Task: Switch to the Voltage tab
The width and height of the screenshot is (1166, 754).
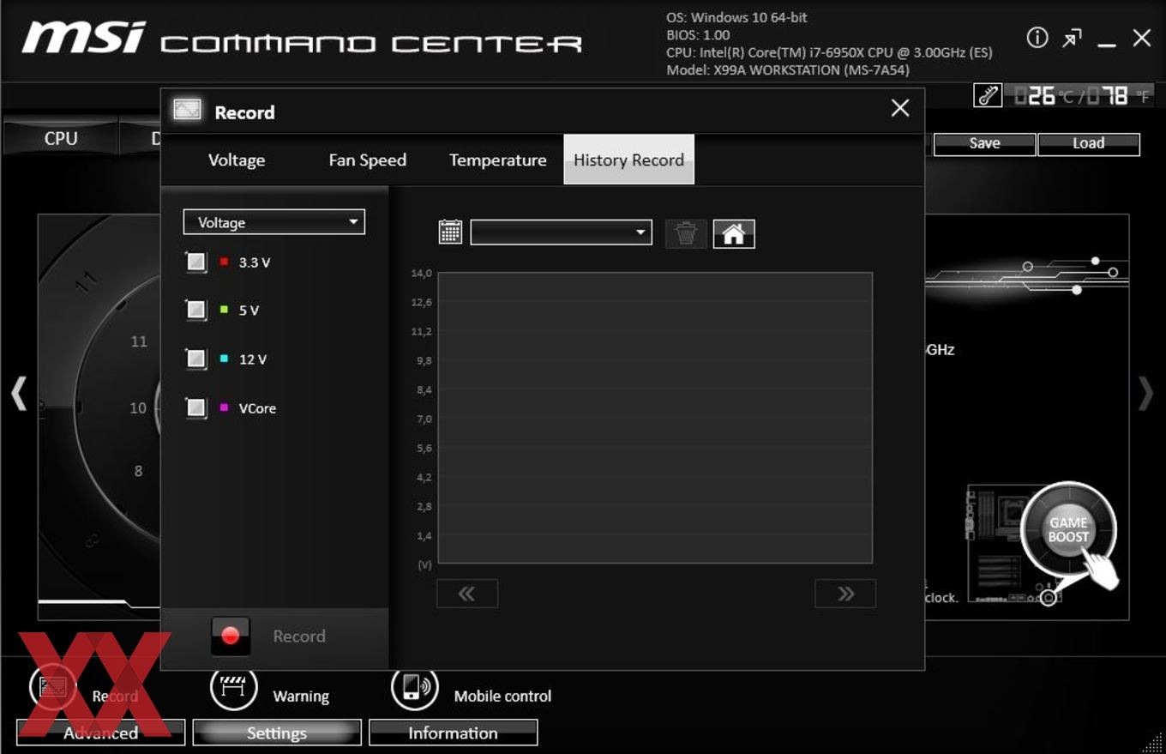Action: tap(237, 160)
